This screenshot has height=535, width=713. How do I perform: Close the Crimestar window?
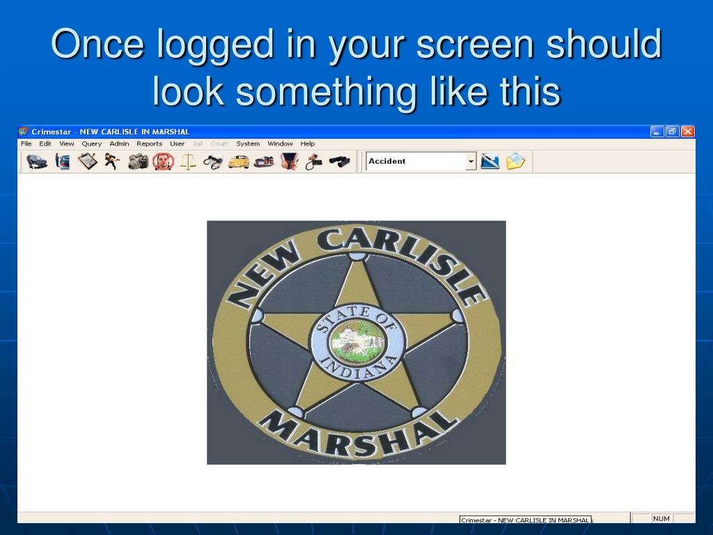(687, 132)
